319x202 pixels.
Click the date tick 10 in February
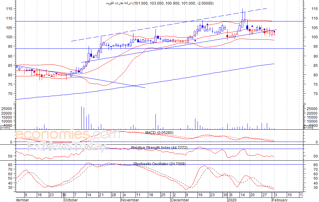tap(289, 195)
